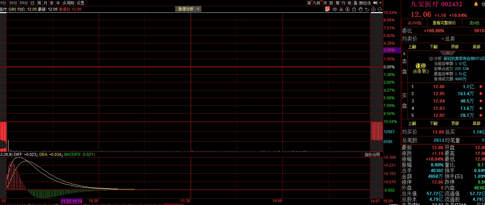The image size is (485, 205).
Task: Click upper 底部 in sell panel
Action: tap(476, 47)
